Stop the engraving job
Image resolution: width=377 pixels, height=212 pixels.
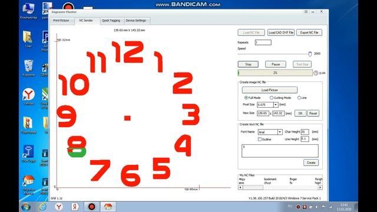tap(248, 64)
